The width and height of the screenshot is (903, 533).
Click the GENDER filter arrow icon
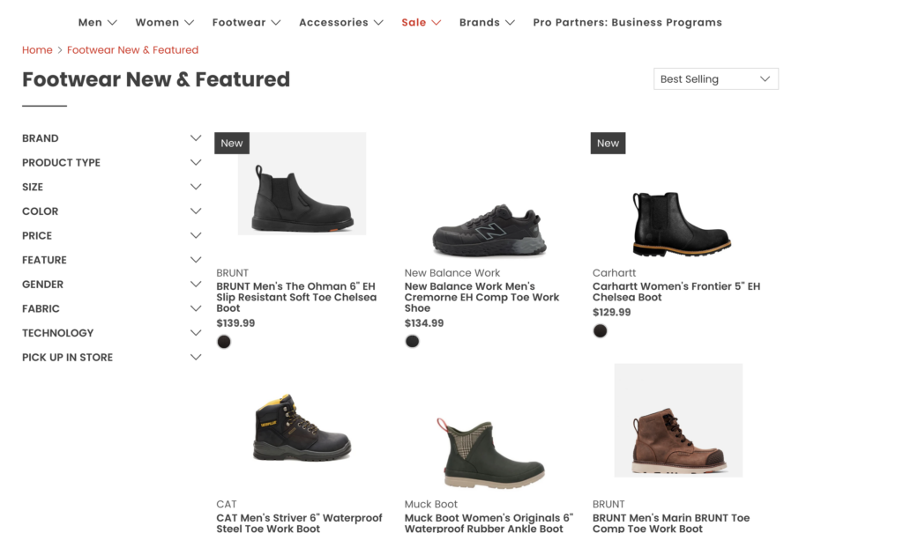point(196,285)
